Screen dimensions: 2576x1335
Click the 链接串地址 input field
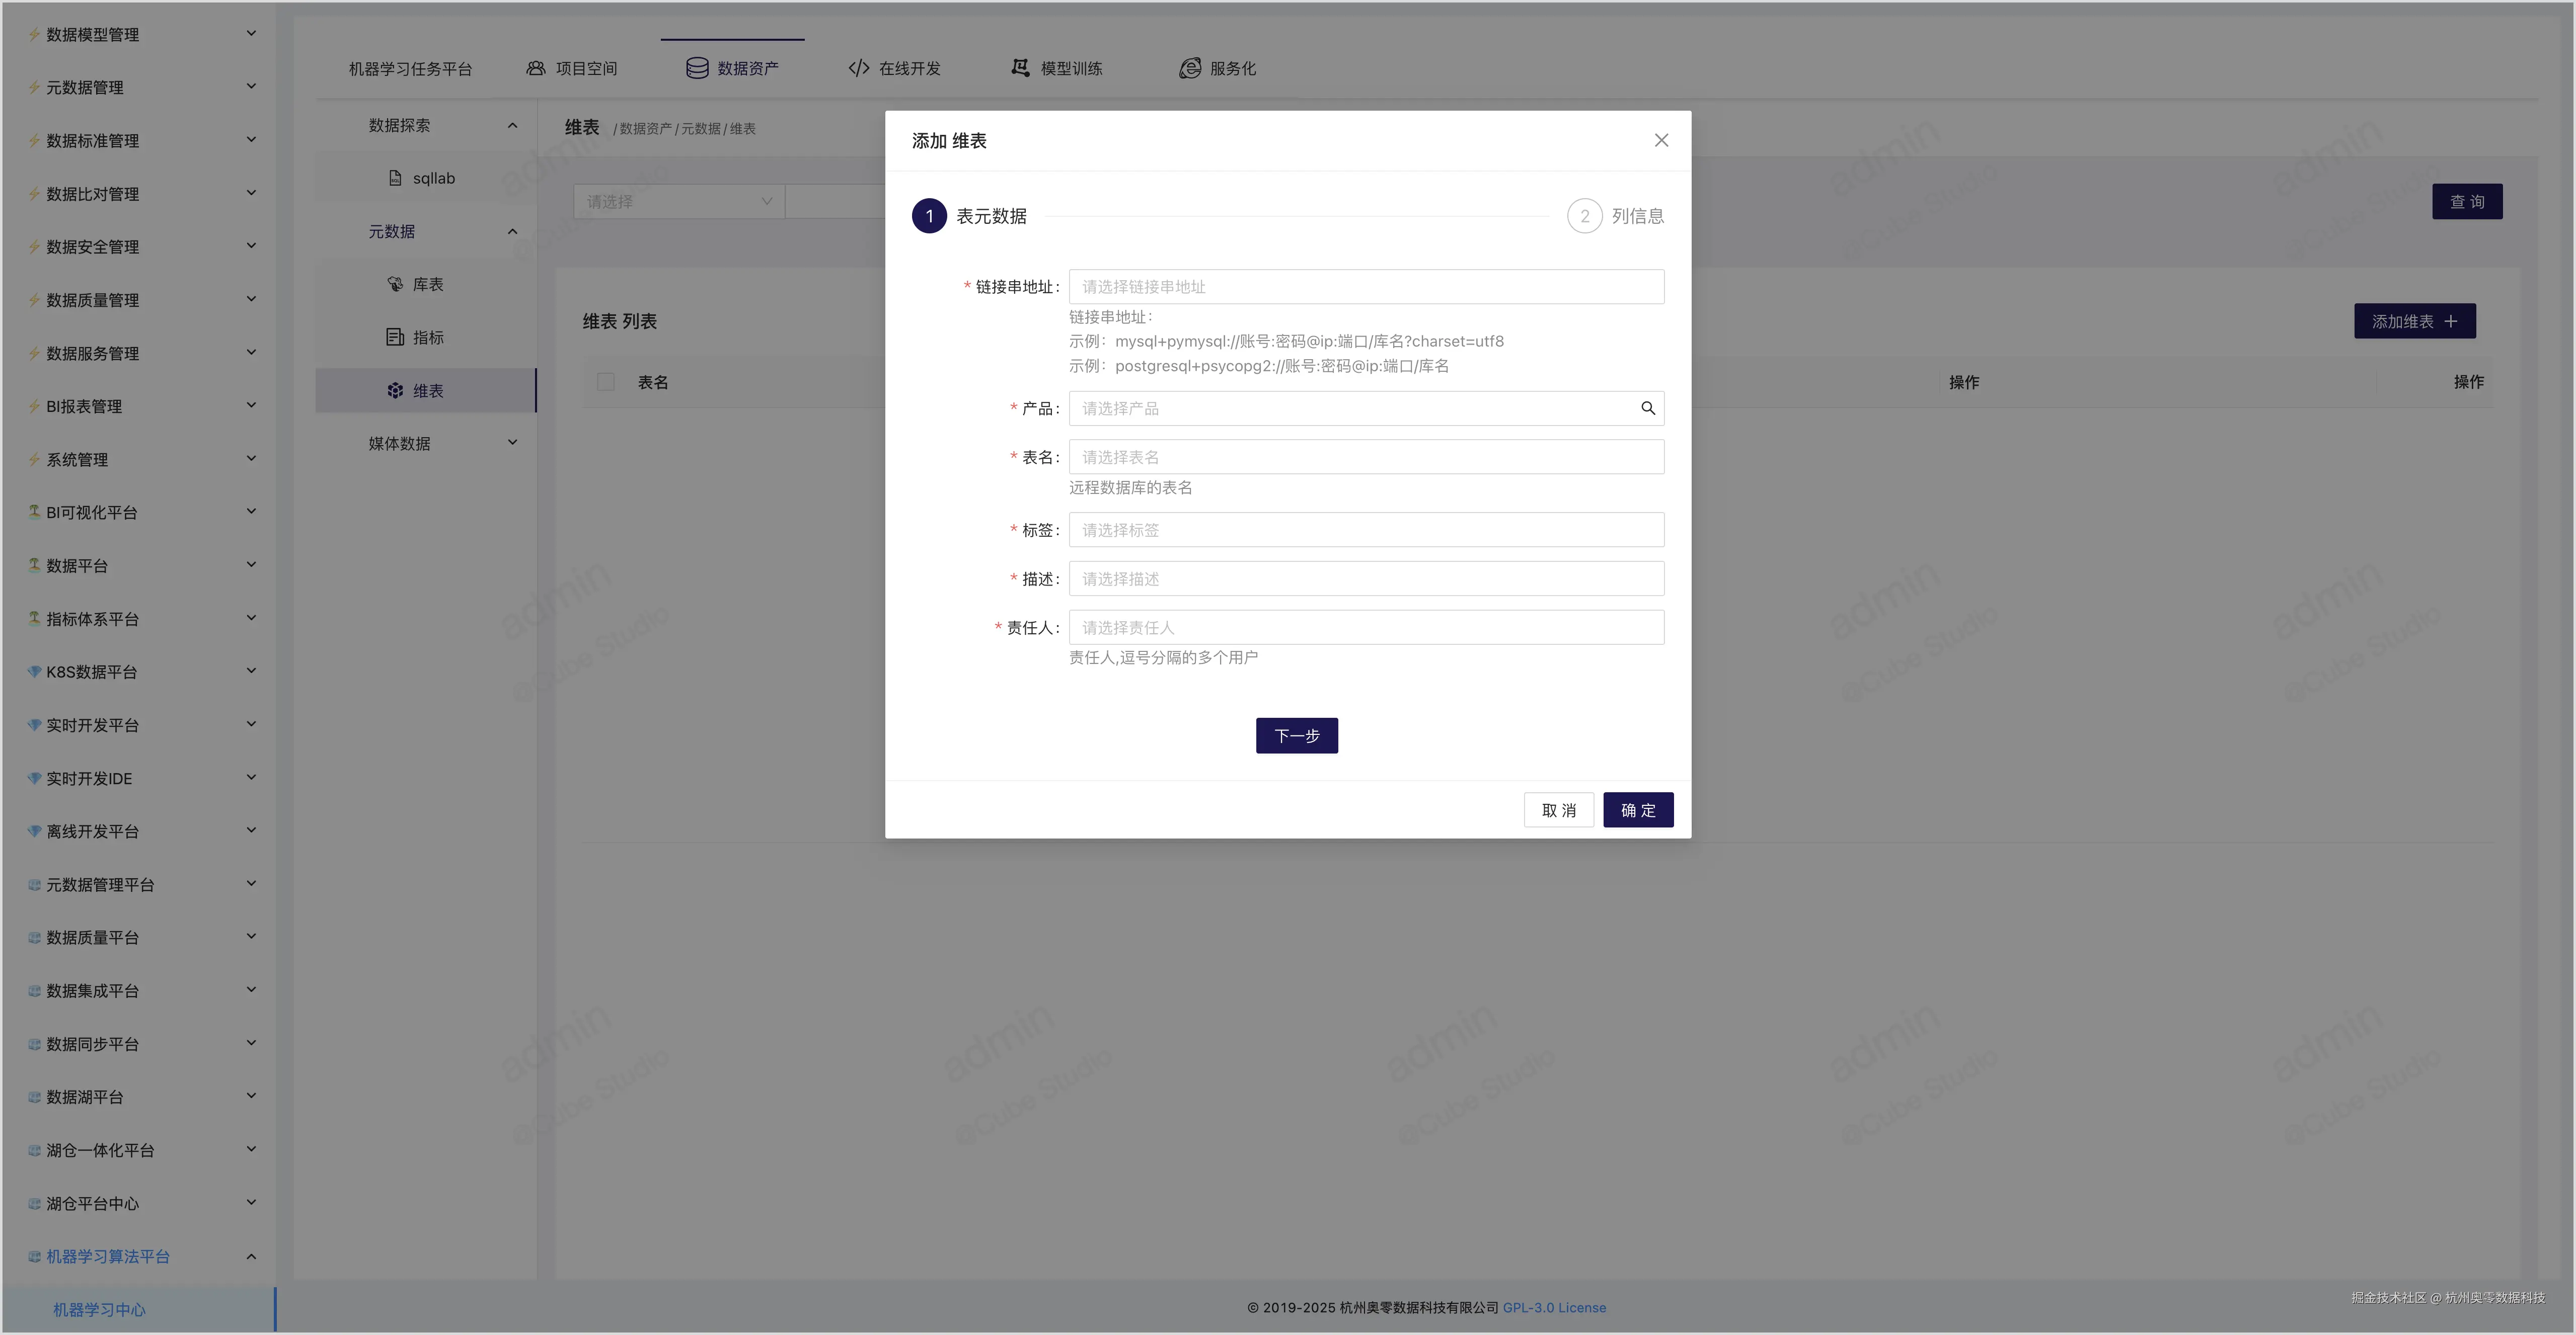pos(1366,287)
